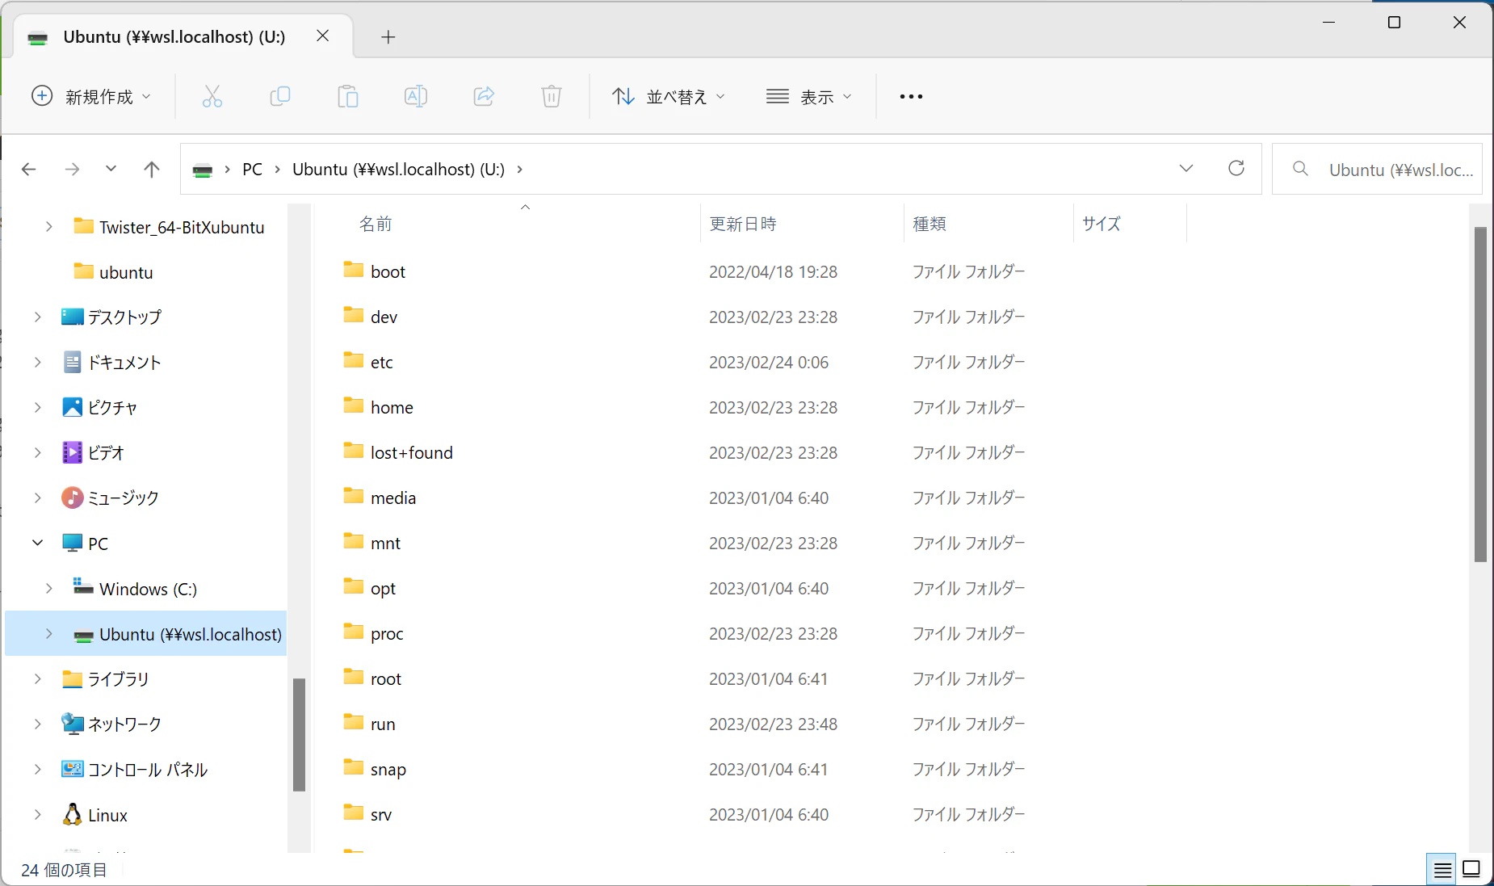The image size is (1494, 886).
Task: Select コントロール パネル in navigation tree
Action: point(148,770)
